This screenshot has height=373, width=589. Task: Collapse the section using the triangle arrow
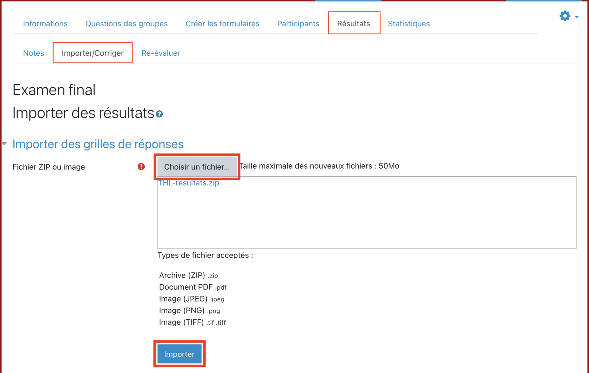point(5,144)
